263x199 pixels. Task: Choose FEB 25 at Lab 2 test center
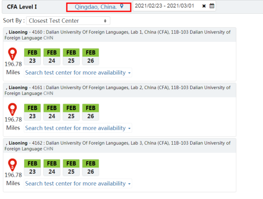click(x=71, y=112)
